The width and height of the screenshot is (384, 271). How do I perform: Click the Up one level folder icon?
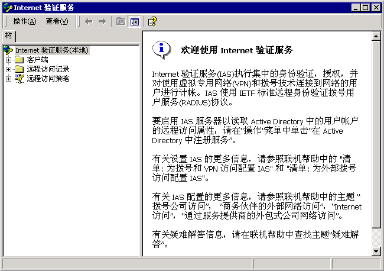coord(121,21)
